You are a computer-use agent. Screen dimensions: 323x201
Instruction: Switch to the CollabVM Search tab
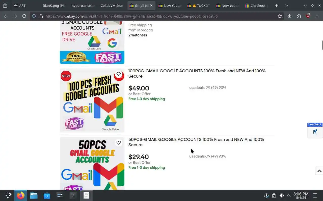[x=112, y=6]
